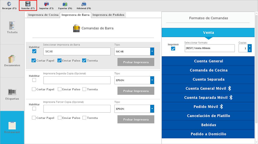This screenshot has height=144, width=258.
Task: Click the first Probar Impresora button
Action: point(136,62)
